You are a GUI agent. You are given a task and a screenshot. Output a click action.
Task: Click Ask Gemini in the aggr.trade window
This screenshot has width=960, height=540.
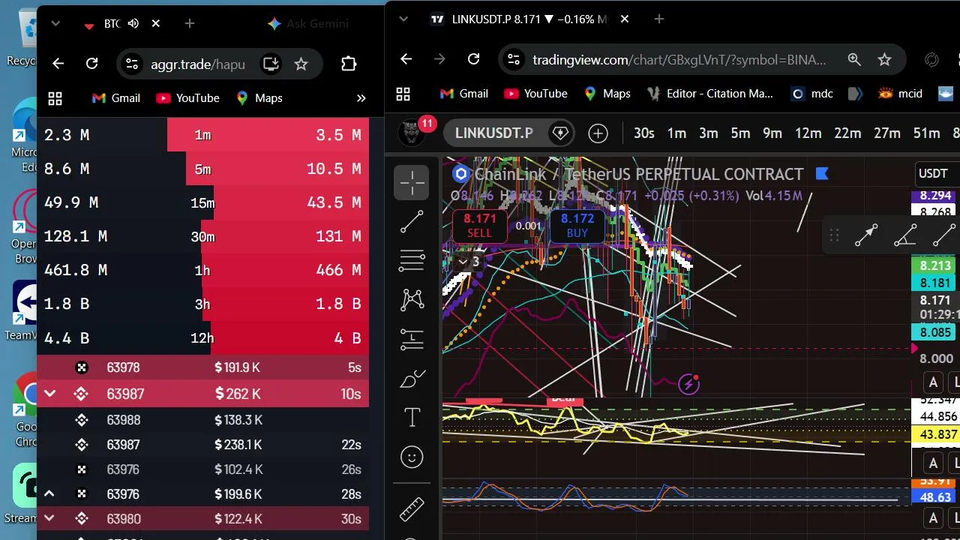click(x=308, y=24)
